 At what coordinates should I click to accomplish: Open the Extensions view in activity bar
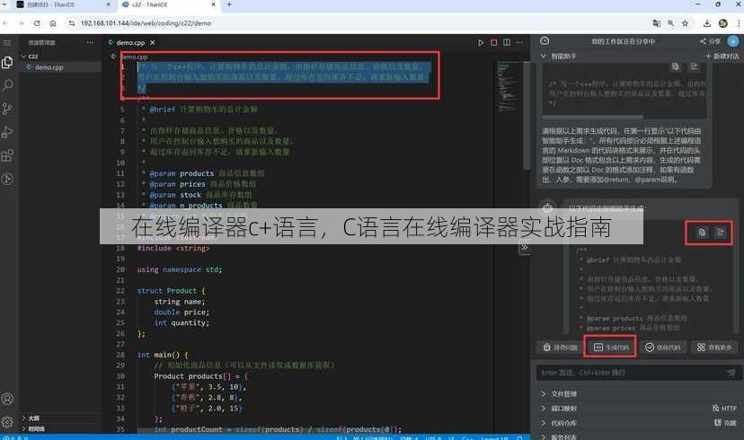[x=7, y=155]
